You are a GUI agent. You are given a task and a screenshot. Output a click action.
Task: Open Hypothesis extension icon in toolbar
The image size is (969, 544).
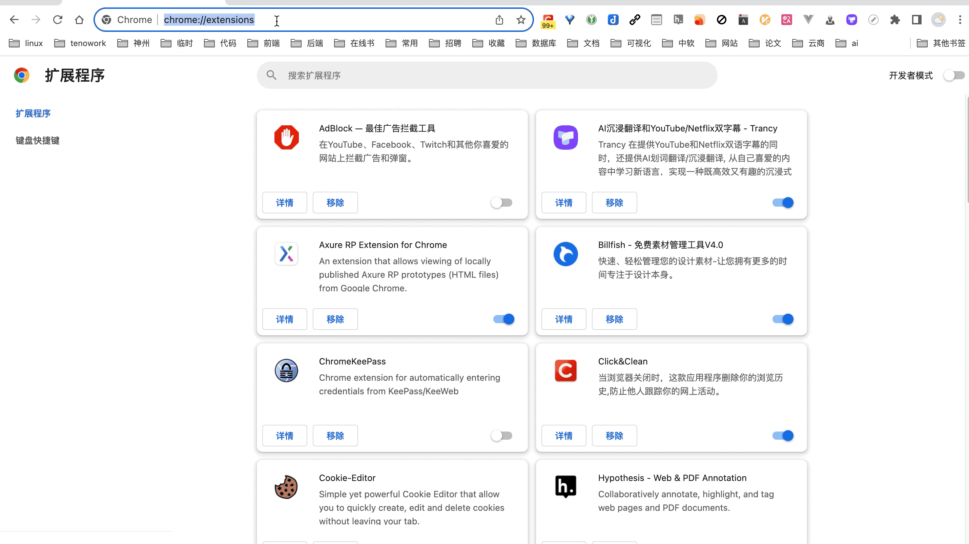tap(678, 20)
